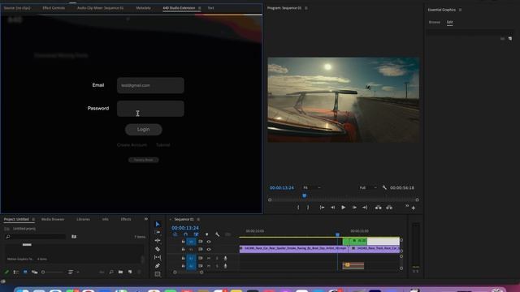Enable voice-over record on first audio track
Screen dimensions: 520x292
226,258
